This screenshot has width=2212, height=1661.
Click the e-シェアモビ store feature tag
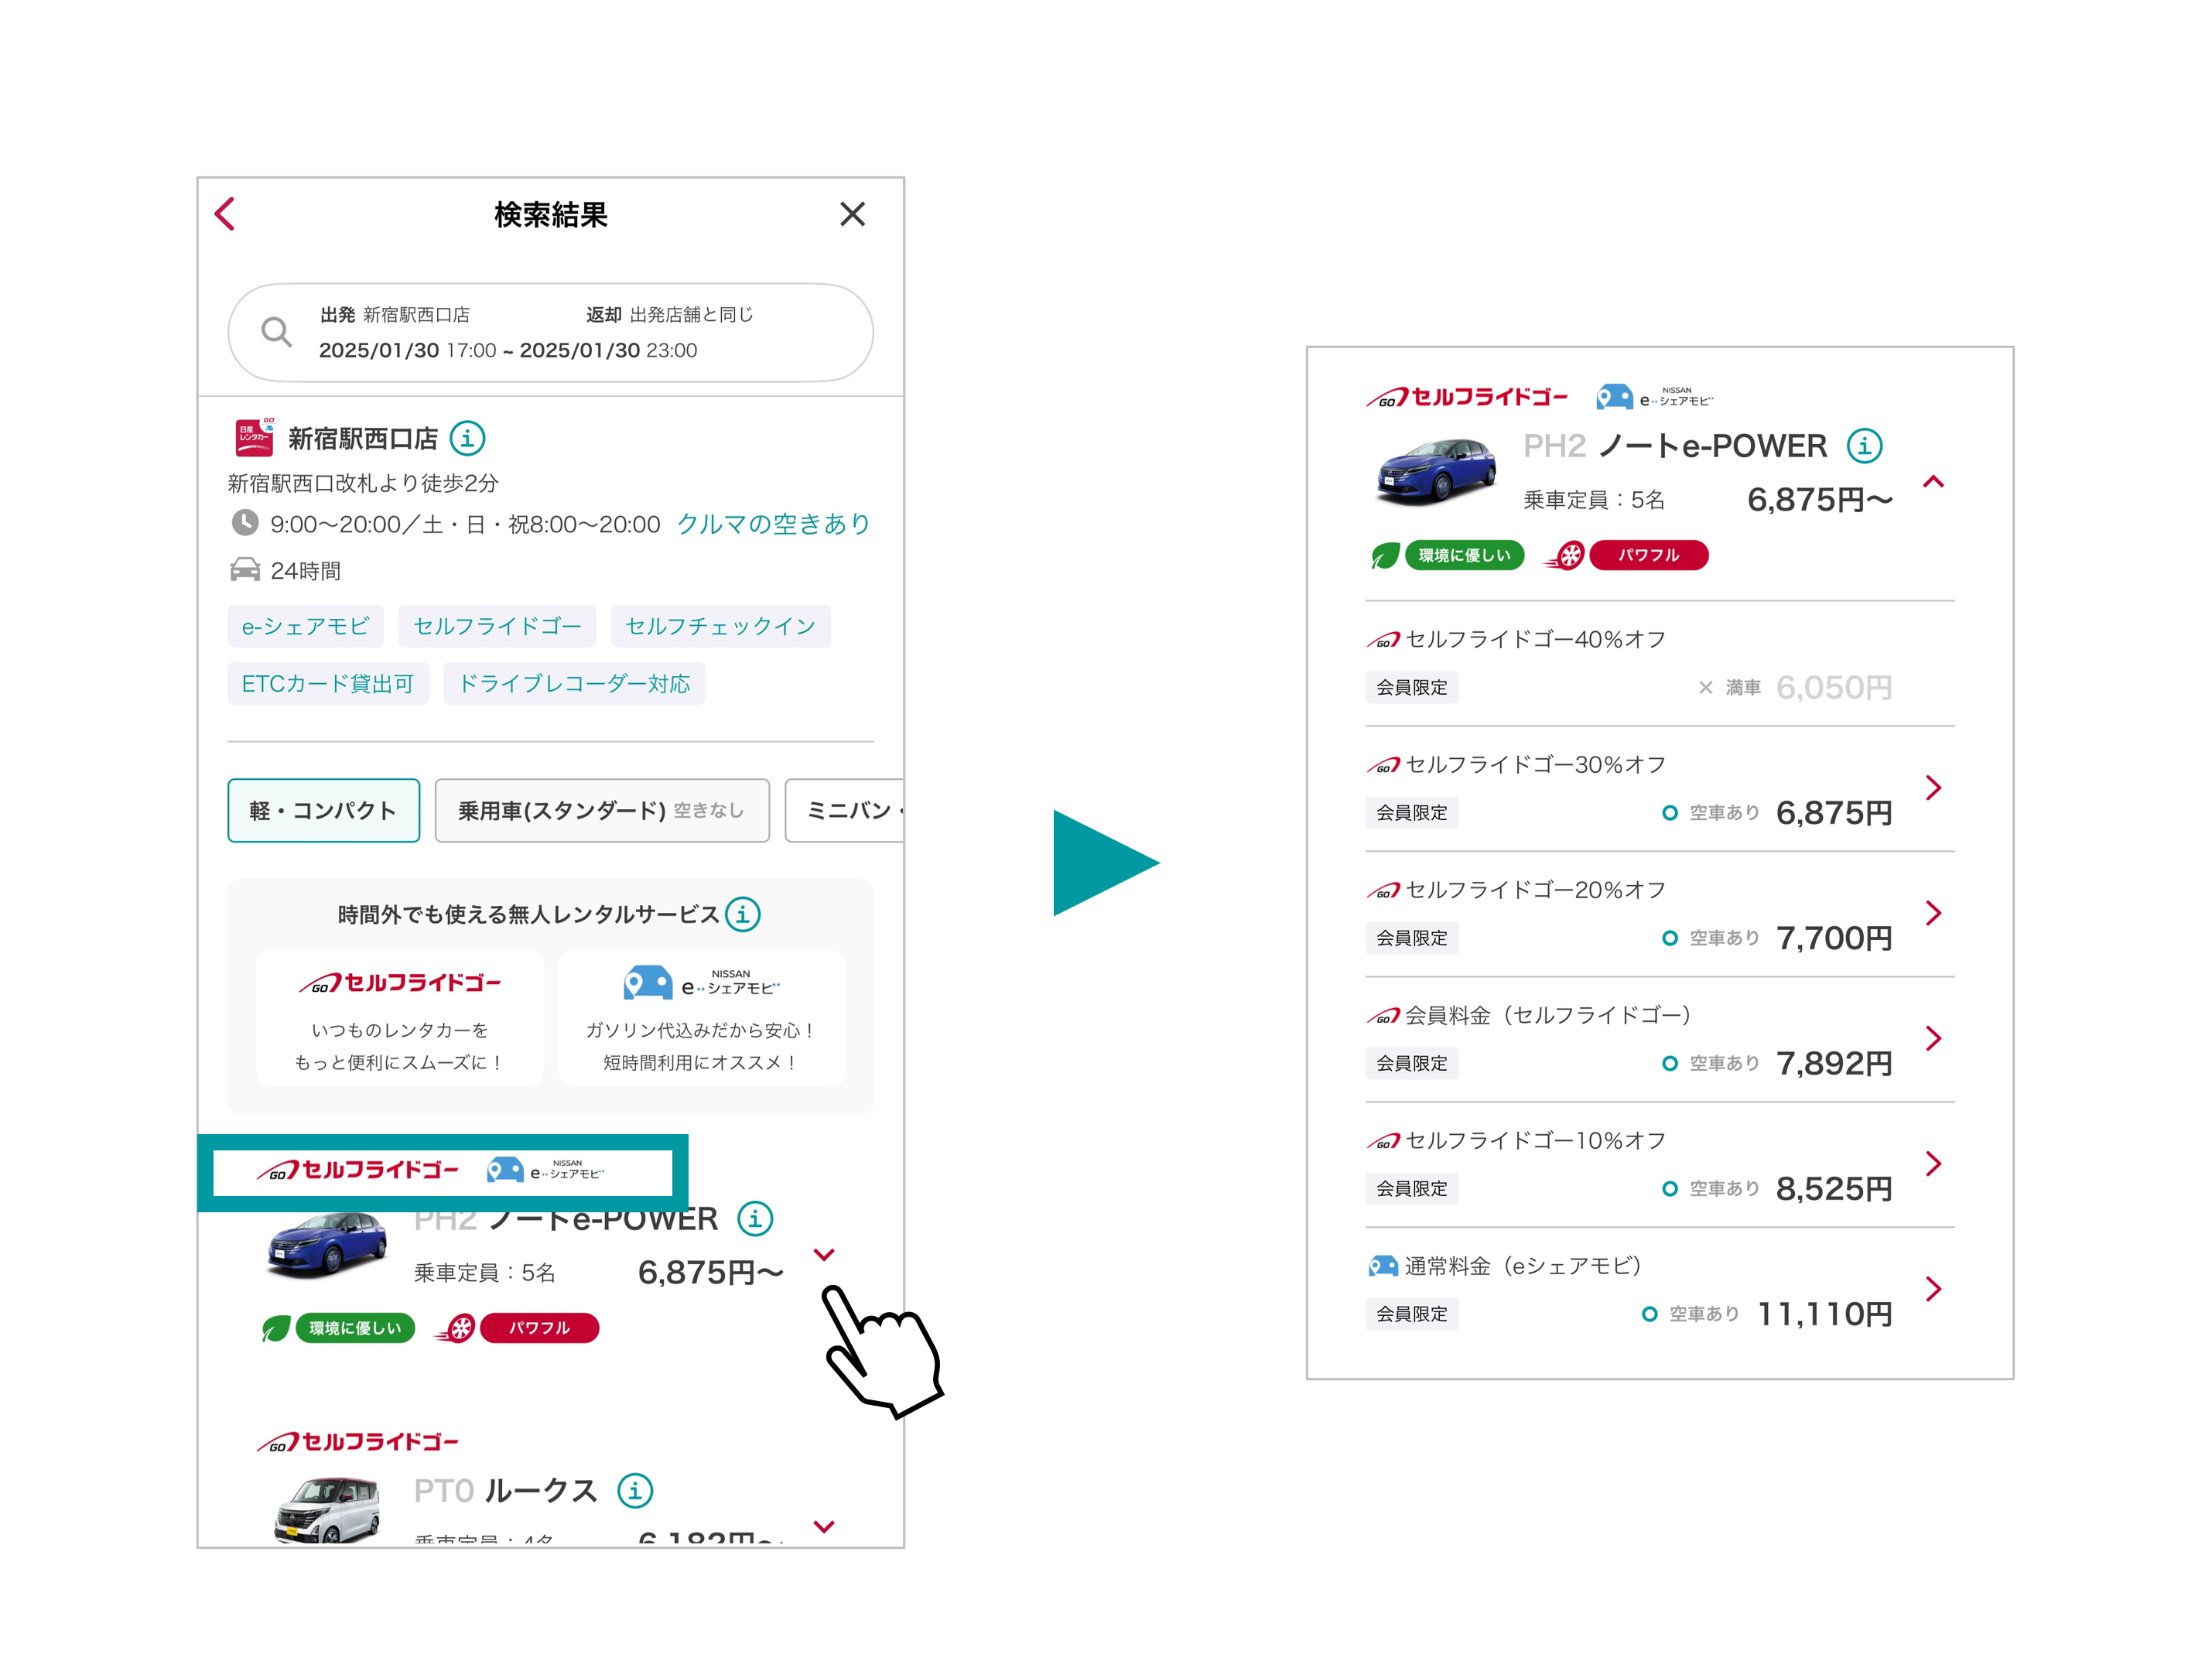pos(305,626)
